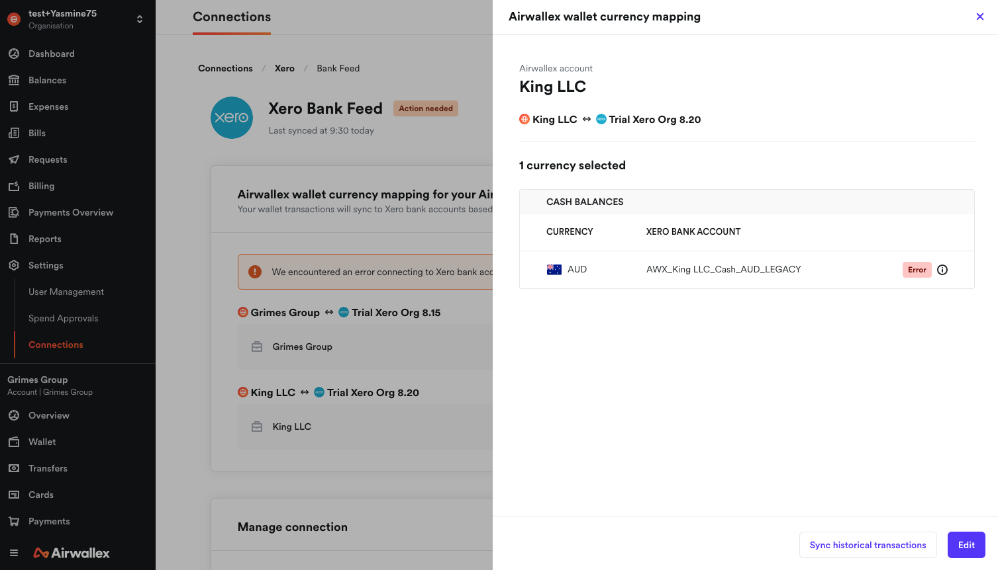The height and width of the screenshot is (570, 998).
Task: Click the Cards icon in sidebar
Action: 14,495
